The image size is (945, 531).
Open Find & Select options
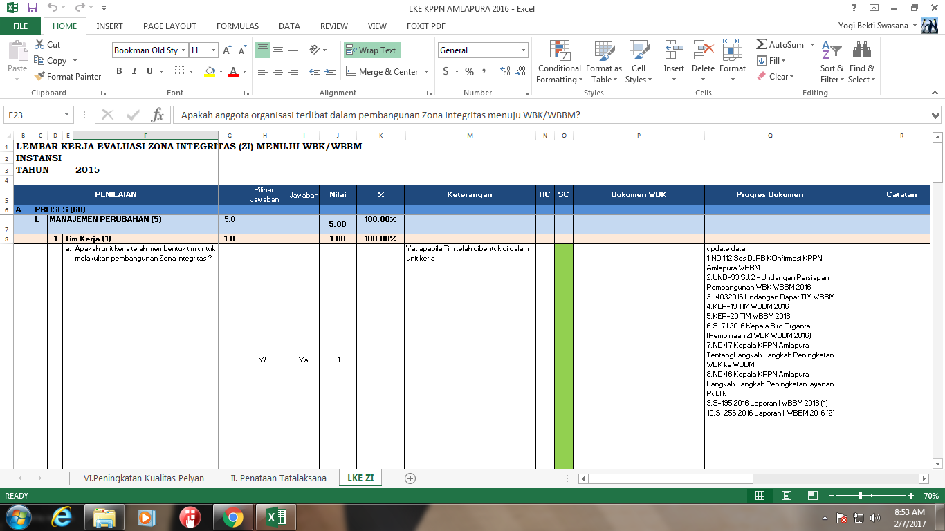coord(861,62)
